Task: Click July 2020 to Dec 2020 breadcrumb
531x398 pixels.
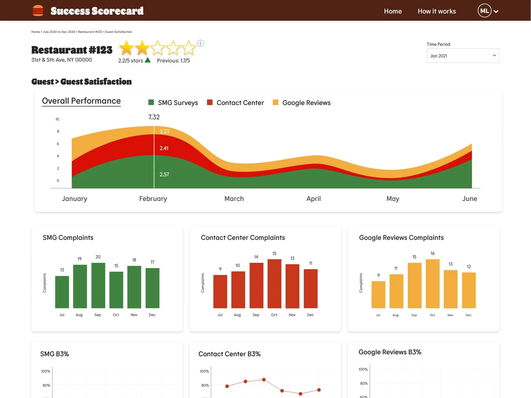Action: tap(59, 32)
